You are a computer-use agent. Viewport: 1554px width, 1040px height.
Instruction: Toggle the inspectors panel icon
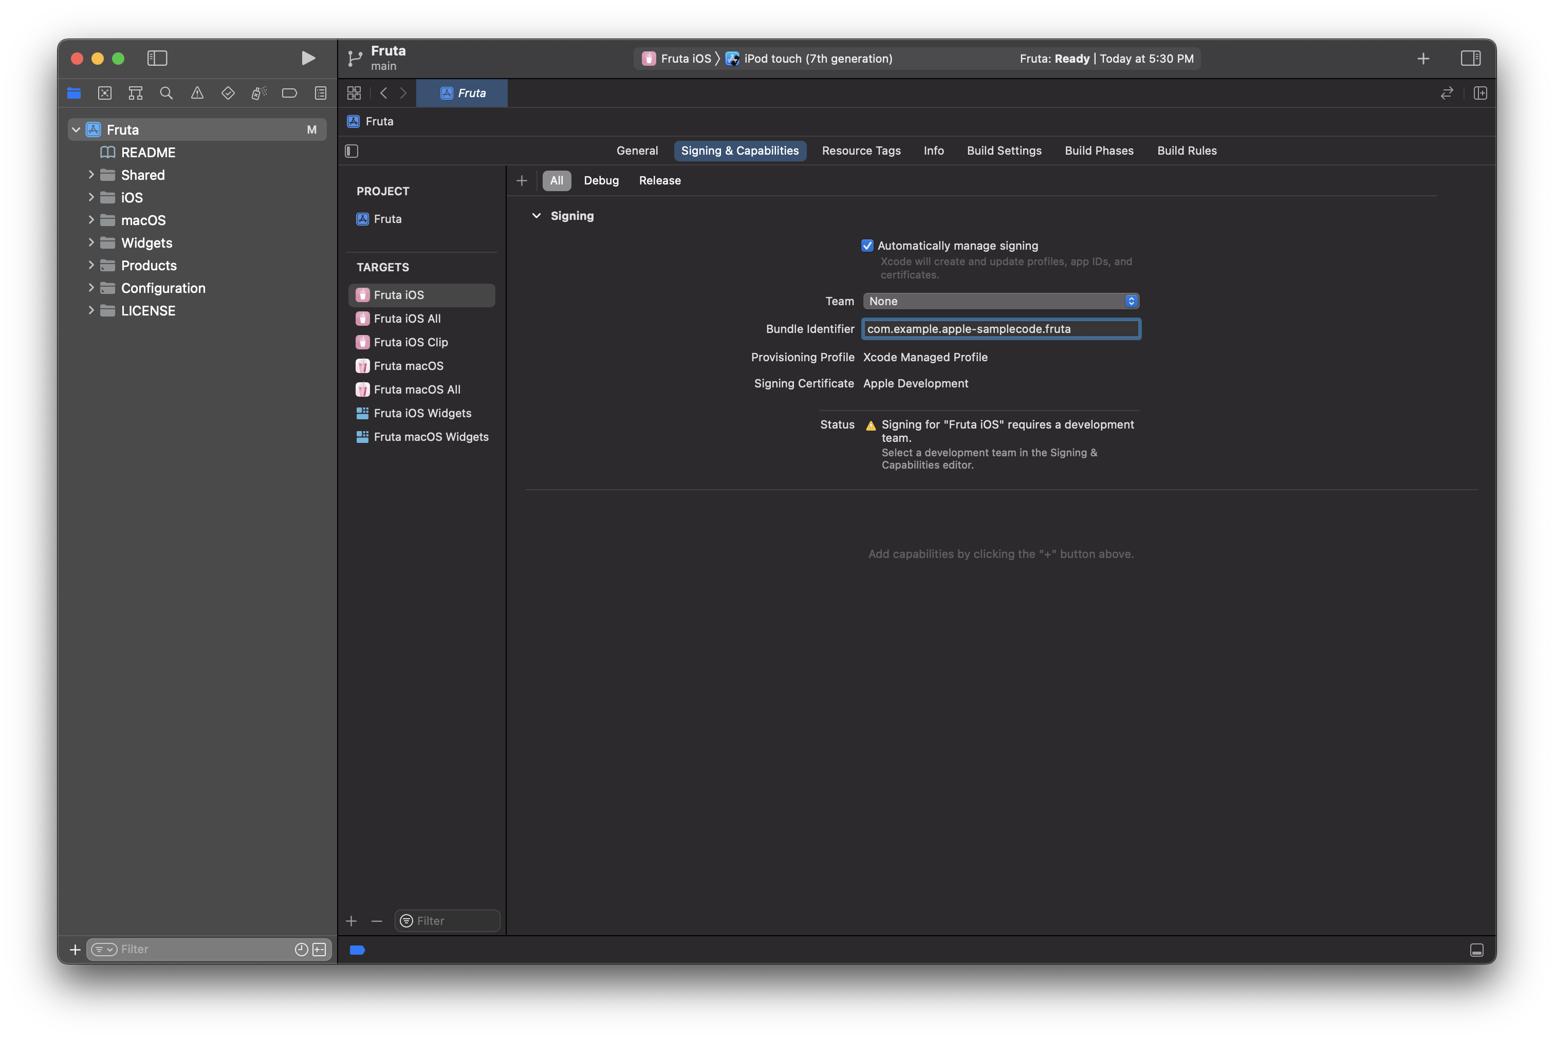[1470, 59]
